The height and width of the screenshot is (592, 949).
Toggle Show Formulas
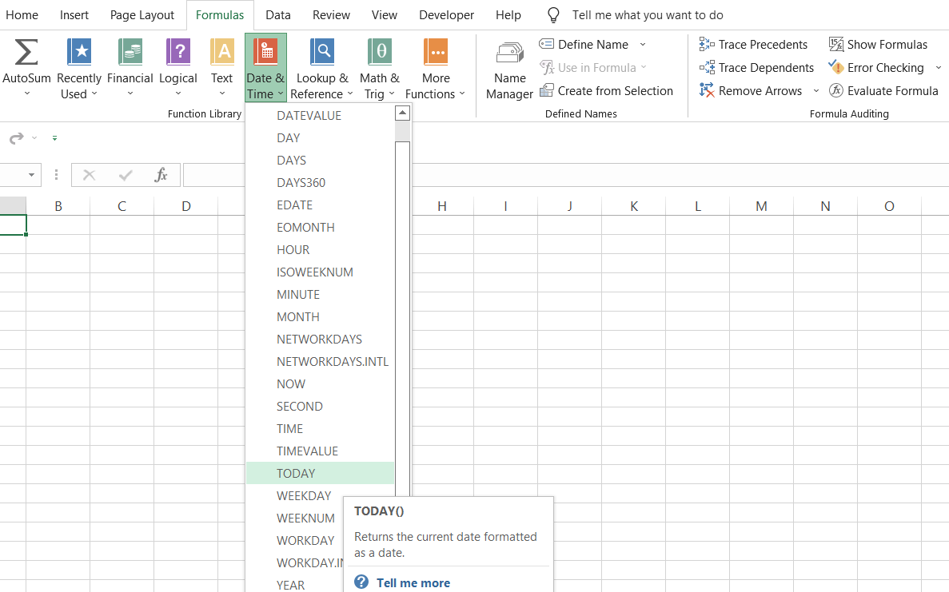tap(878, 45)
